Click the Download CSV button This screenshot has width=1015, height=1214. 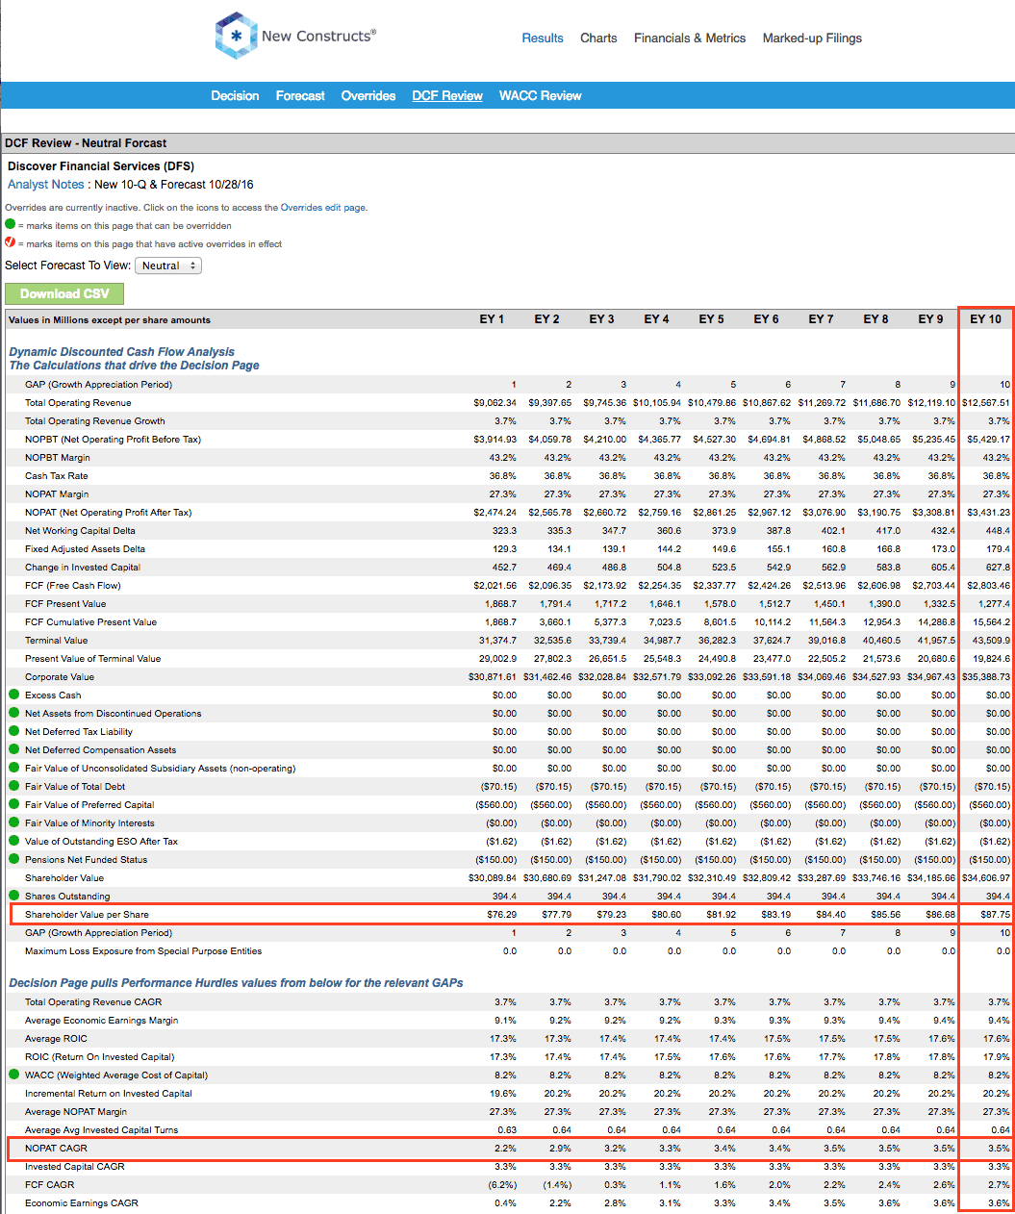pos(64,293)
